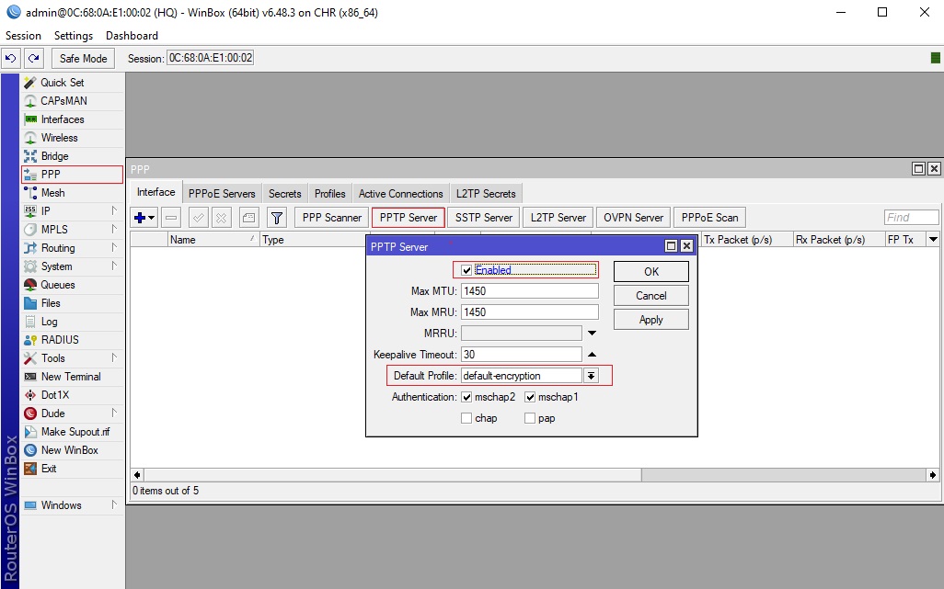Screen dimensions: 944x589
Task: Open the Settings menu
Action: click(74, 36)
